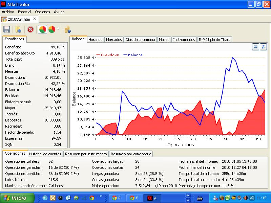This screenshot has height=203, width=271.
Task: Open the R-Múltiple de Tharp tab
Action: click(x=214, y=40)
